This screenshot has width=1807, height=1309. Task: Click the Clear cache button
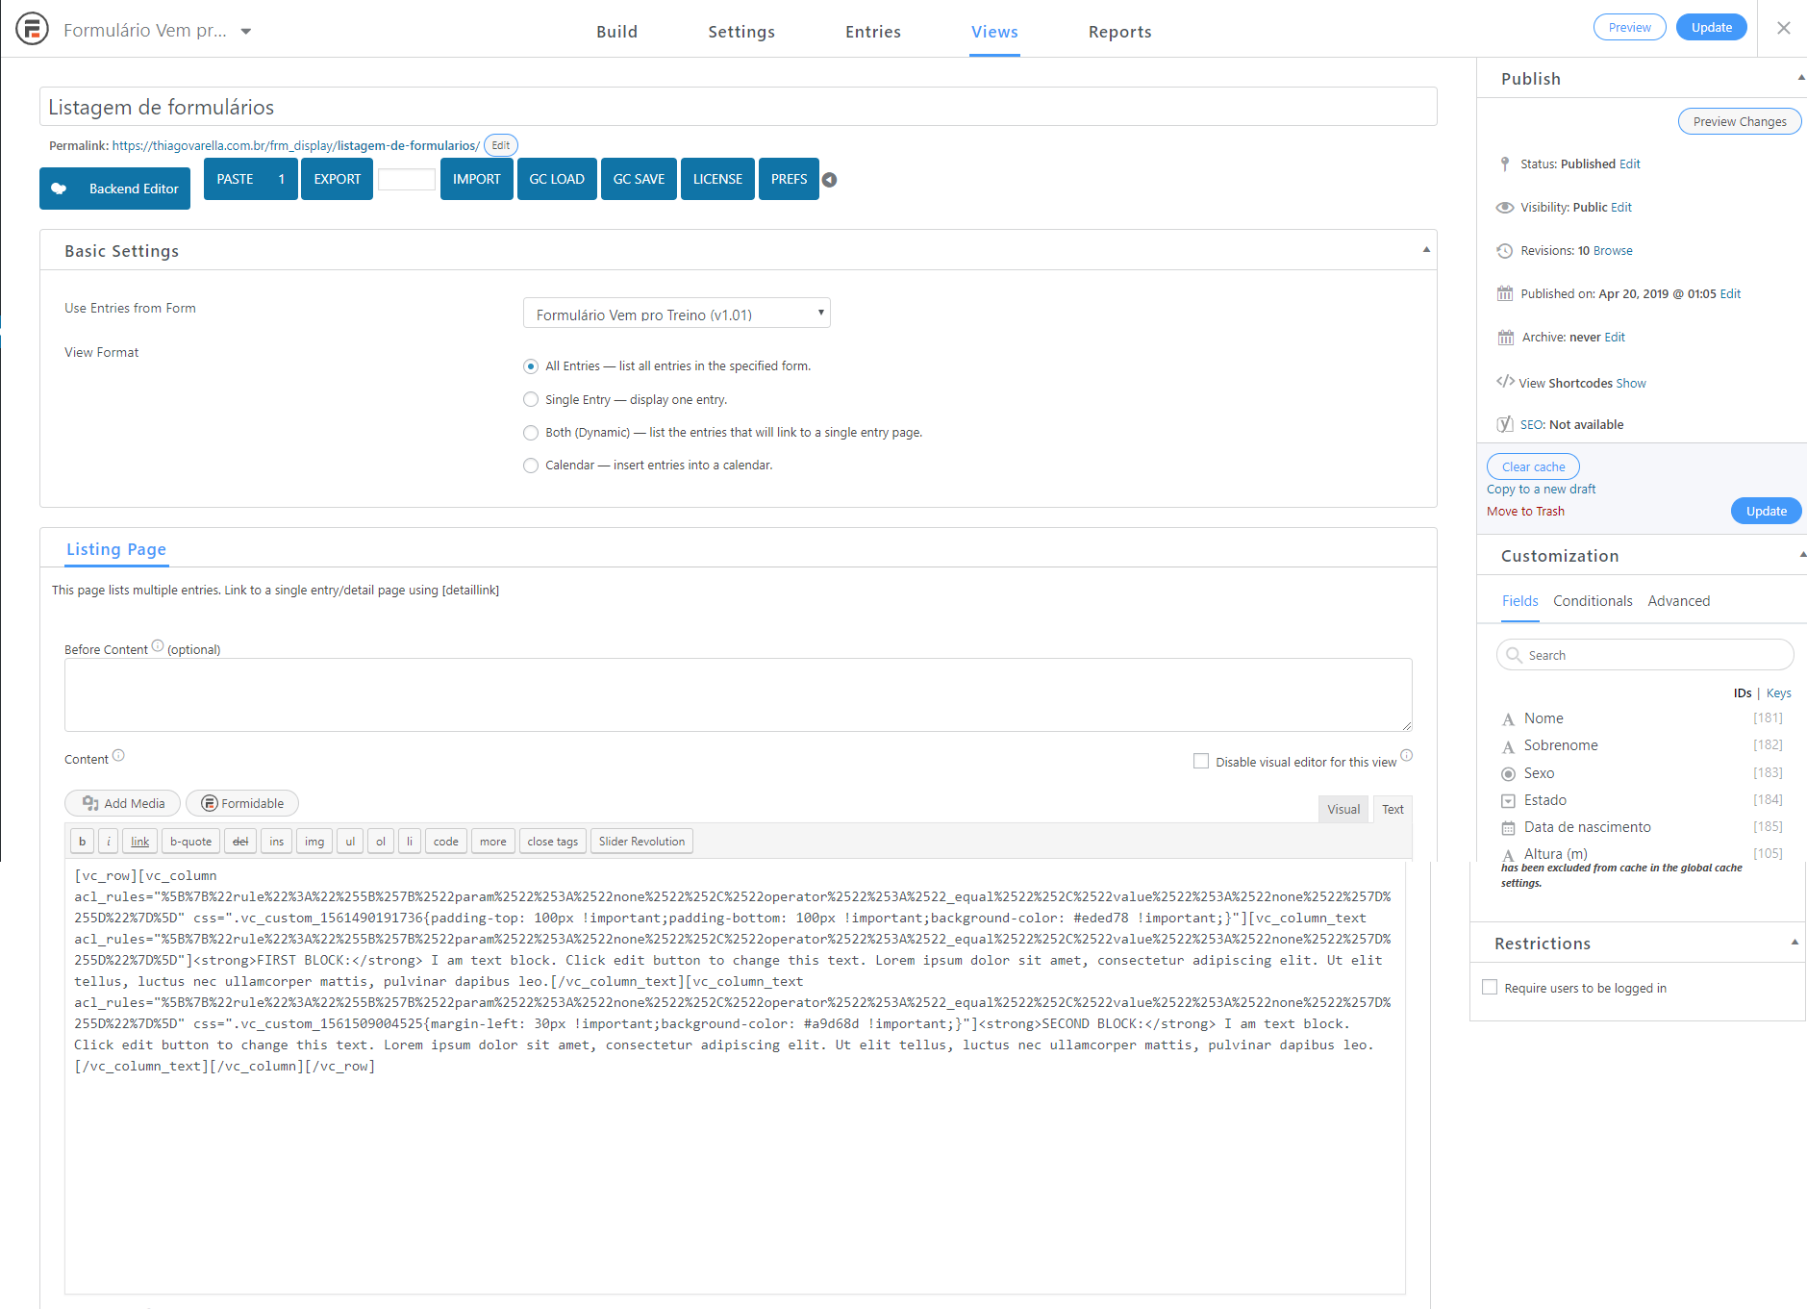click(x=1533, y=466)
